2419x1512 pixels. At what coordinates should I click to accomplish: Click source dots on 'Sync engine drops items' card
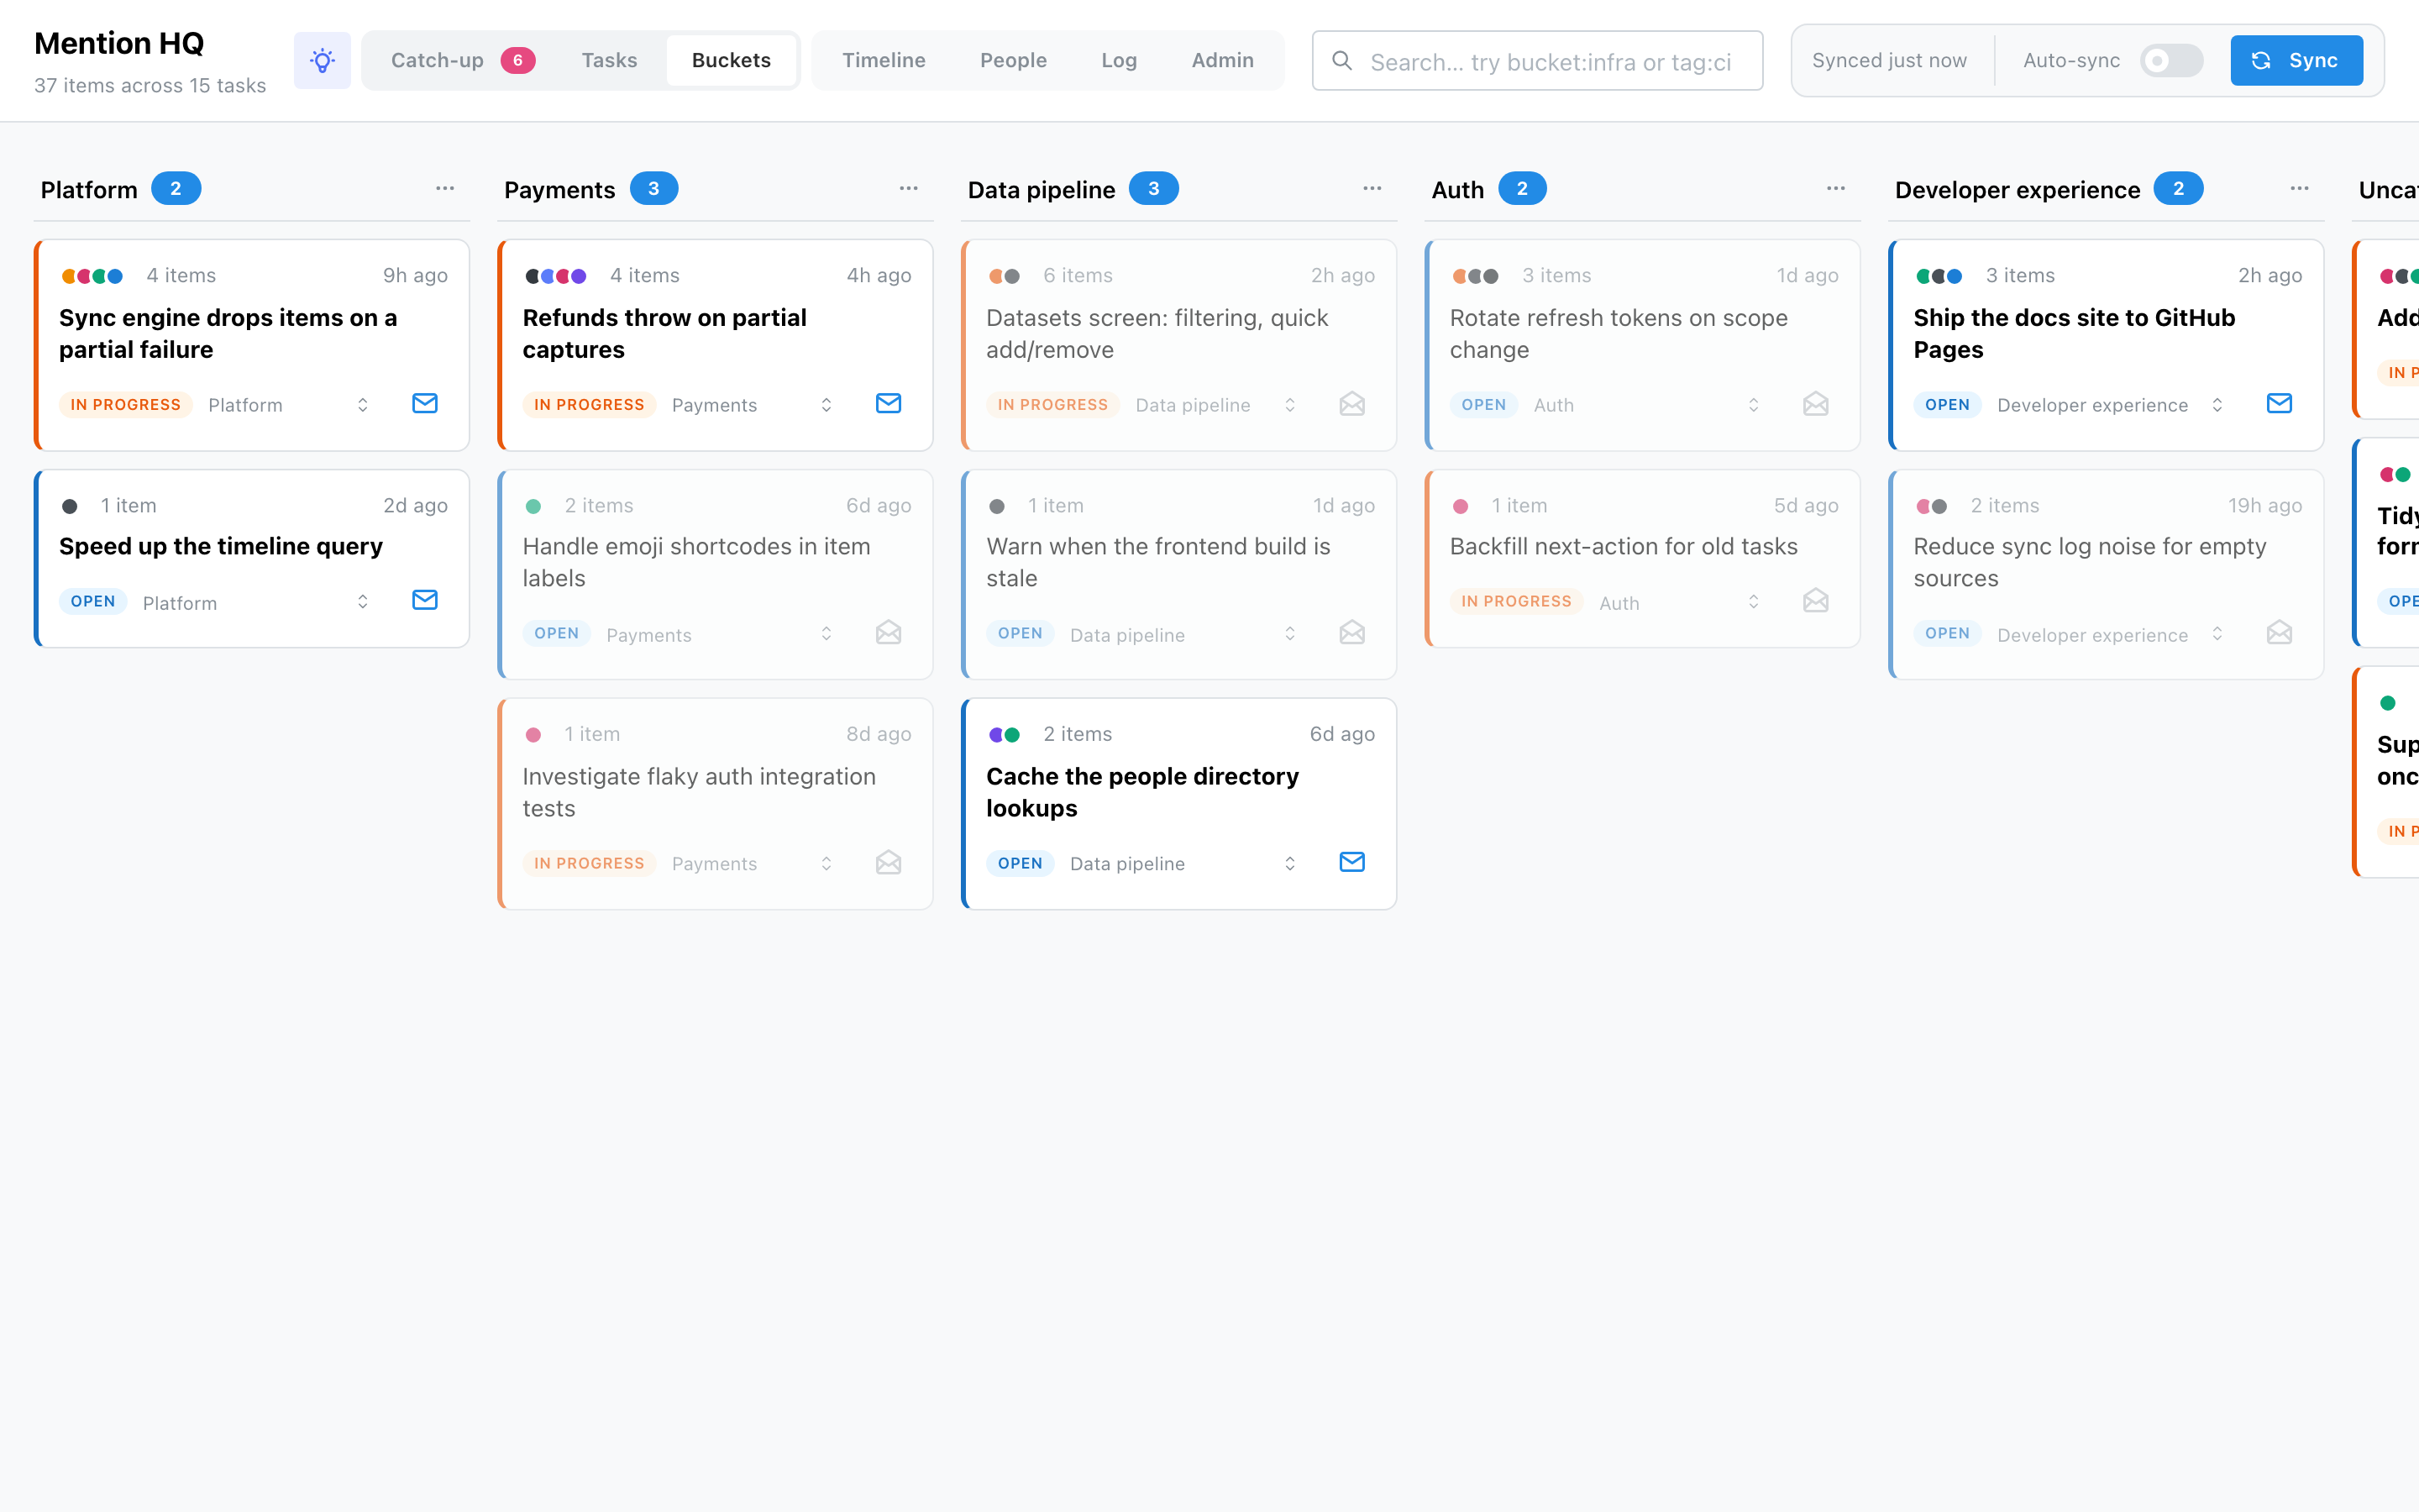click(92, 276)
